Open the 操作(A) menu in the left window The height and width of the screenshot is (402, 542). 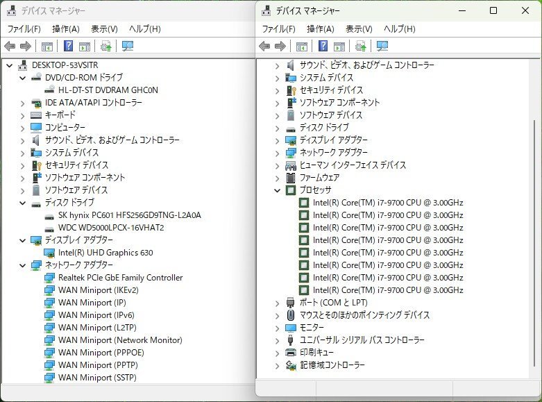pyautogui.click(x=65, y=29)
